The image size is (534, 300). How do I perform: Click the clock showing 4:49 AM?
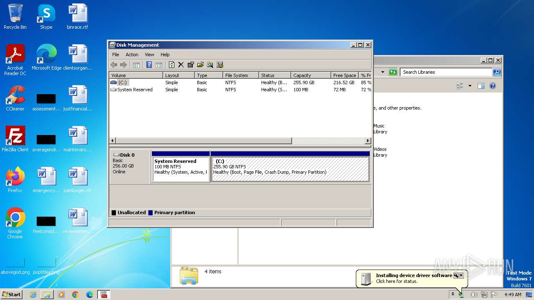(x=513, y=295)
